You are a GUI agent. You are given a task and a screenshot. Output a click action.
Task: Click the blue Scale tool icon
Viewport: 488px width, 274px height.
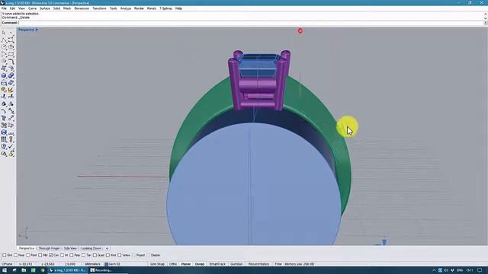click(4, 132)
